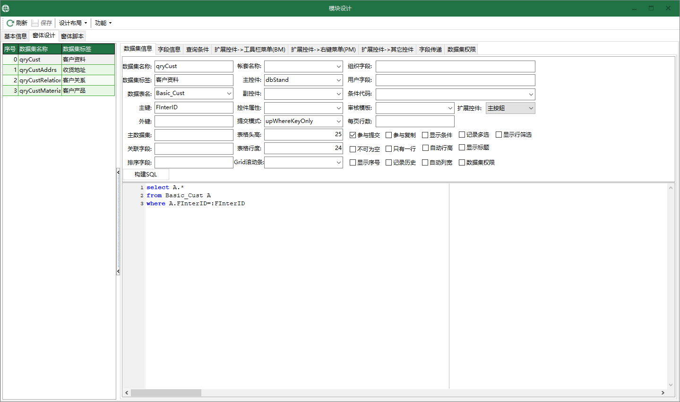Click the 组织字段 input field
The image size is (680, 402).
tap(456, 66)
